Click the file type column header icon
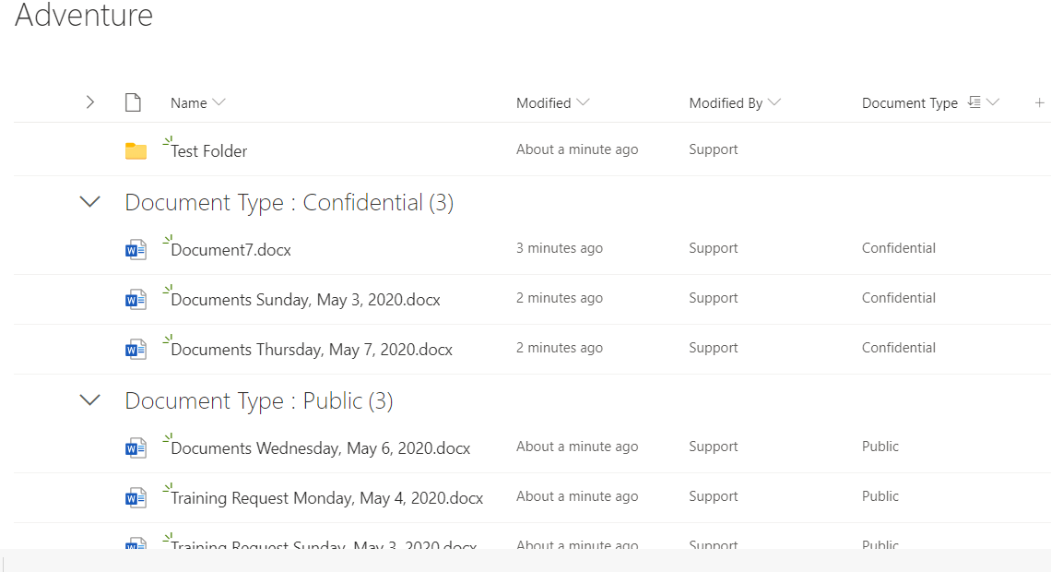The image size is (1051, 572). click(134, 102)
